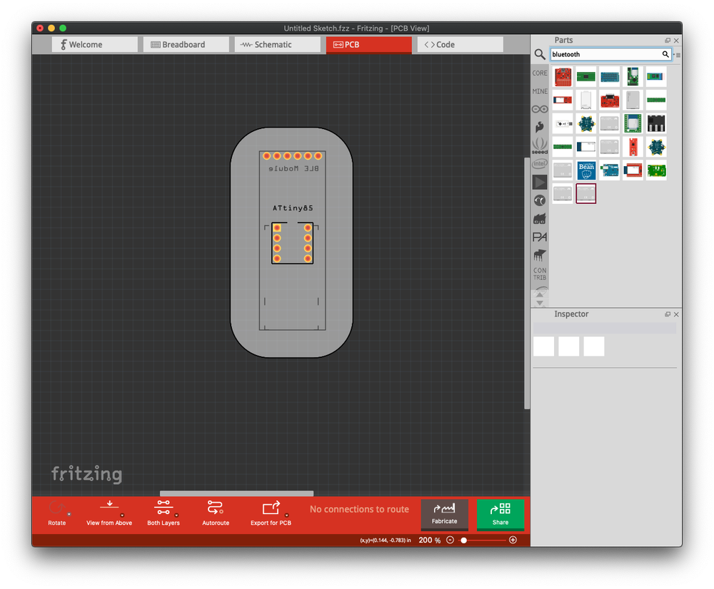Click Export for PCB icon

point(271,508)
